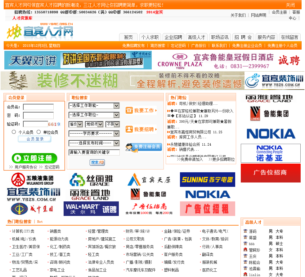Click the profile icon beside 陈能会

(x=245, y=262)
